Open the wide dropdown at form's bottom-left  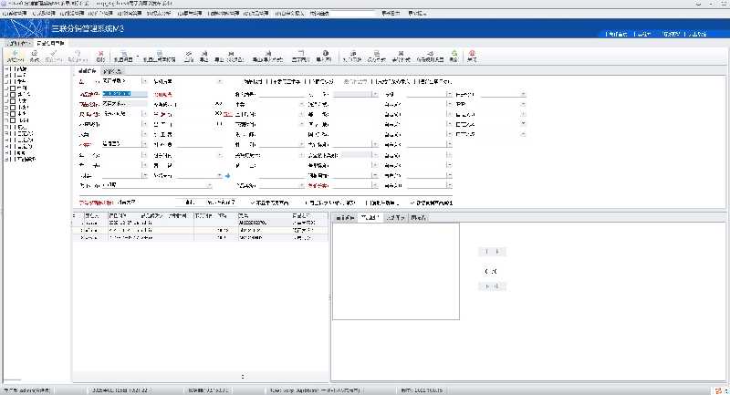pos(209,185)
